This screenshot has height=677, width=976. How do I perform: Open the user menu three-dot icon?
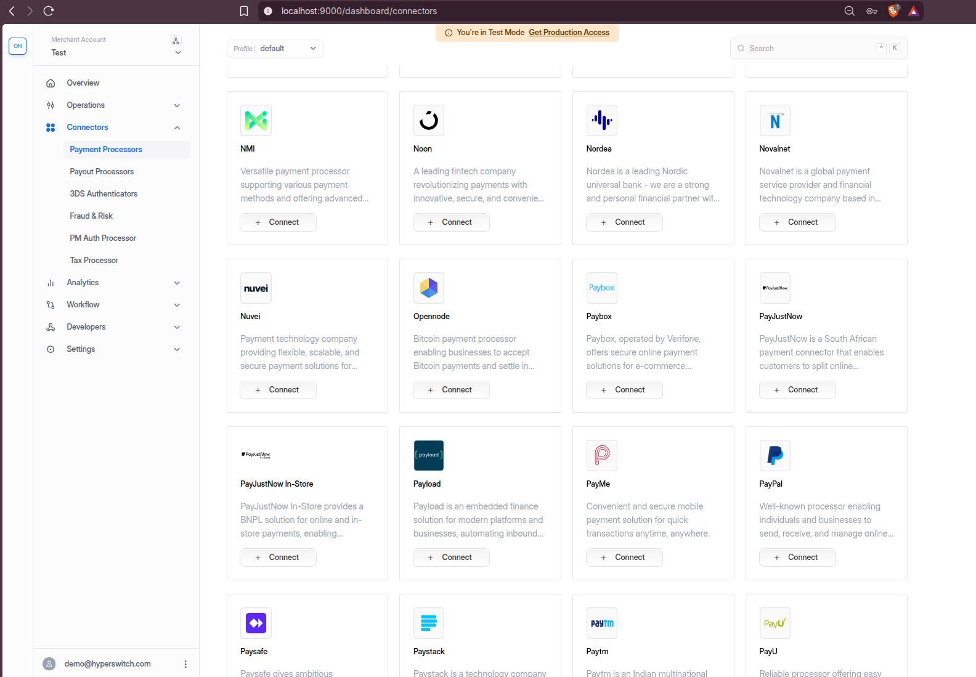[185, 664]
